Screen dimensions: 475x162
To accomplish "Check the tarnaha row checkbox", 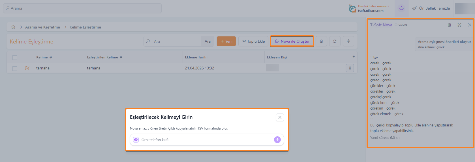I will tap(15, 68).
